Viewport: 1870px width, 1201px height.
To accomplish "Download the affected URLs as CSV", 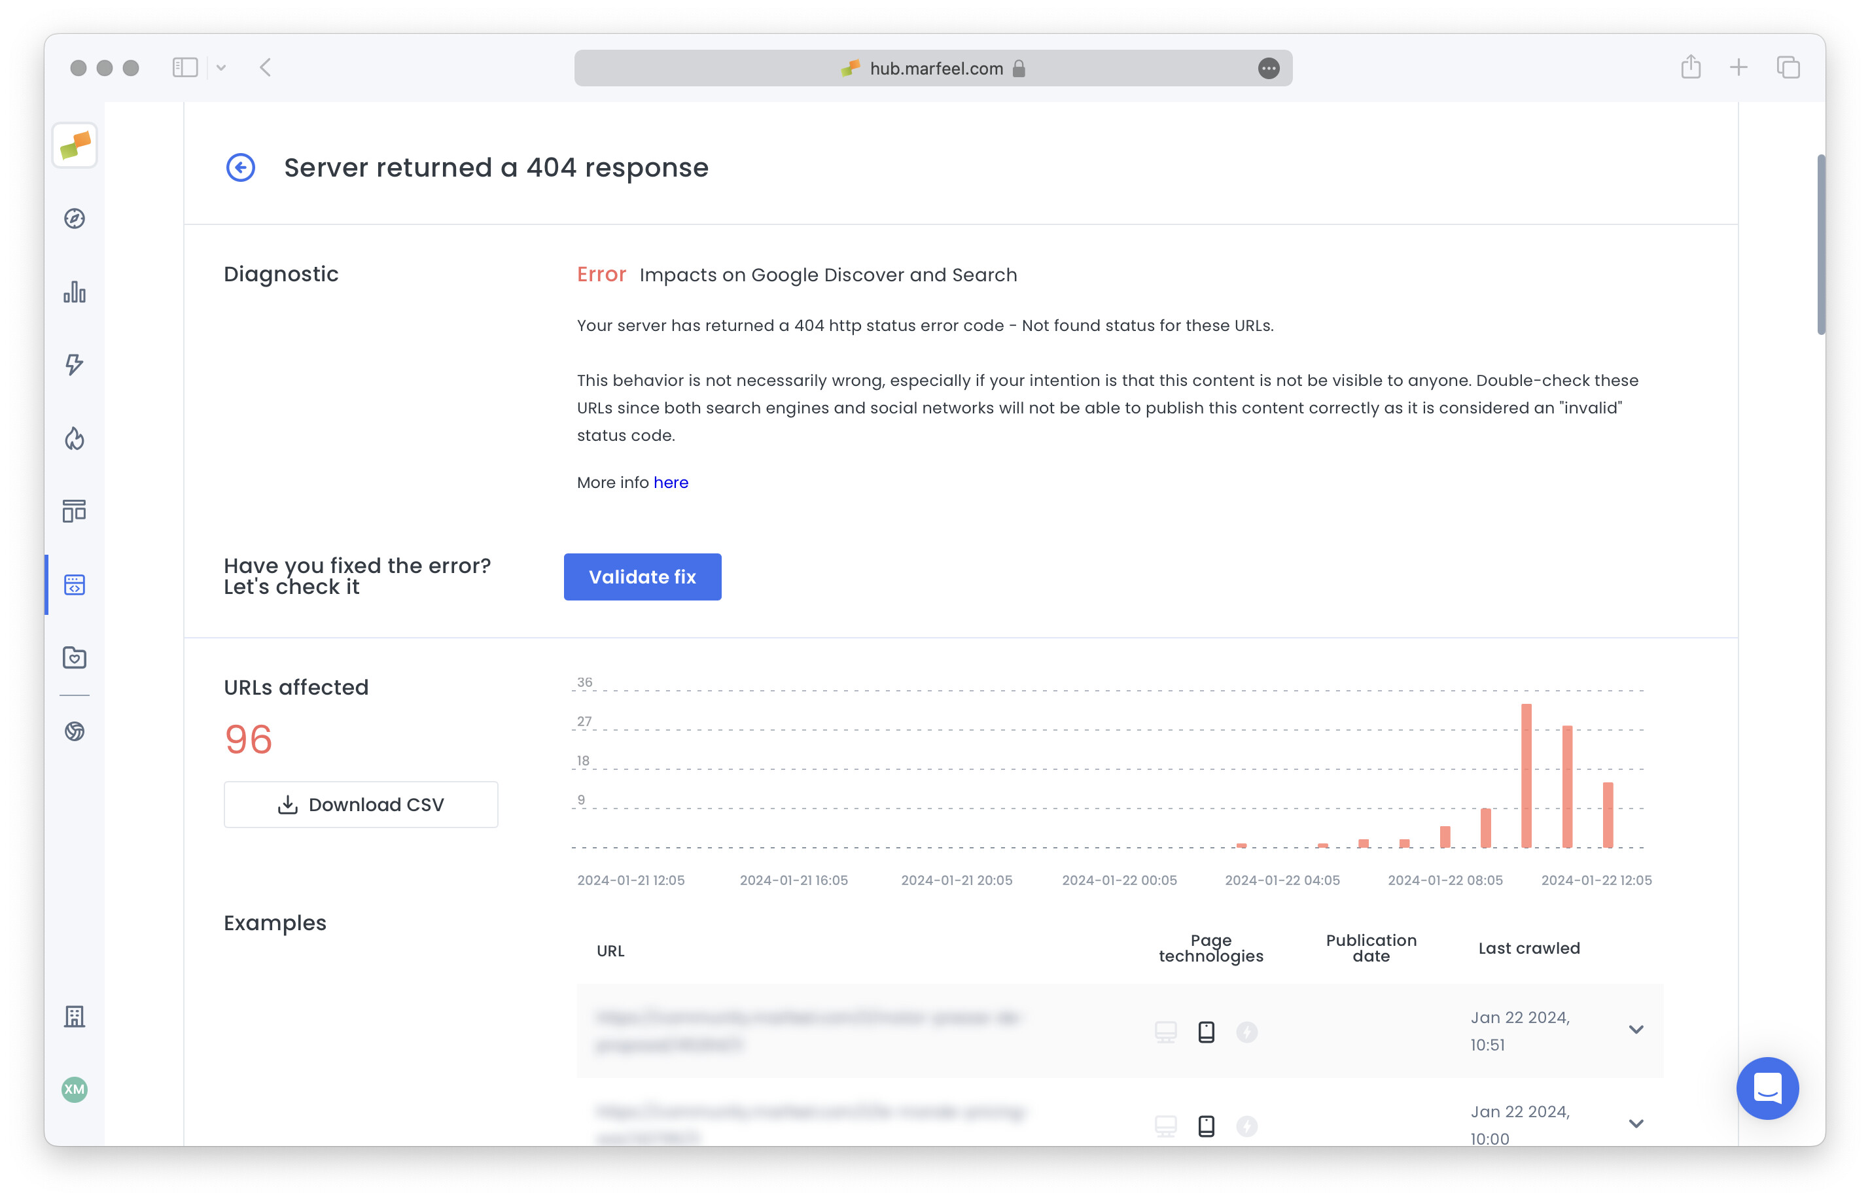I will click(x=361, y=804).
